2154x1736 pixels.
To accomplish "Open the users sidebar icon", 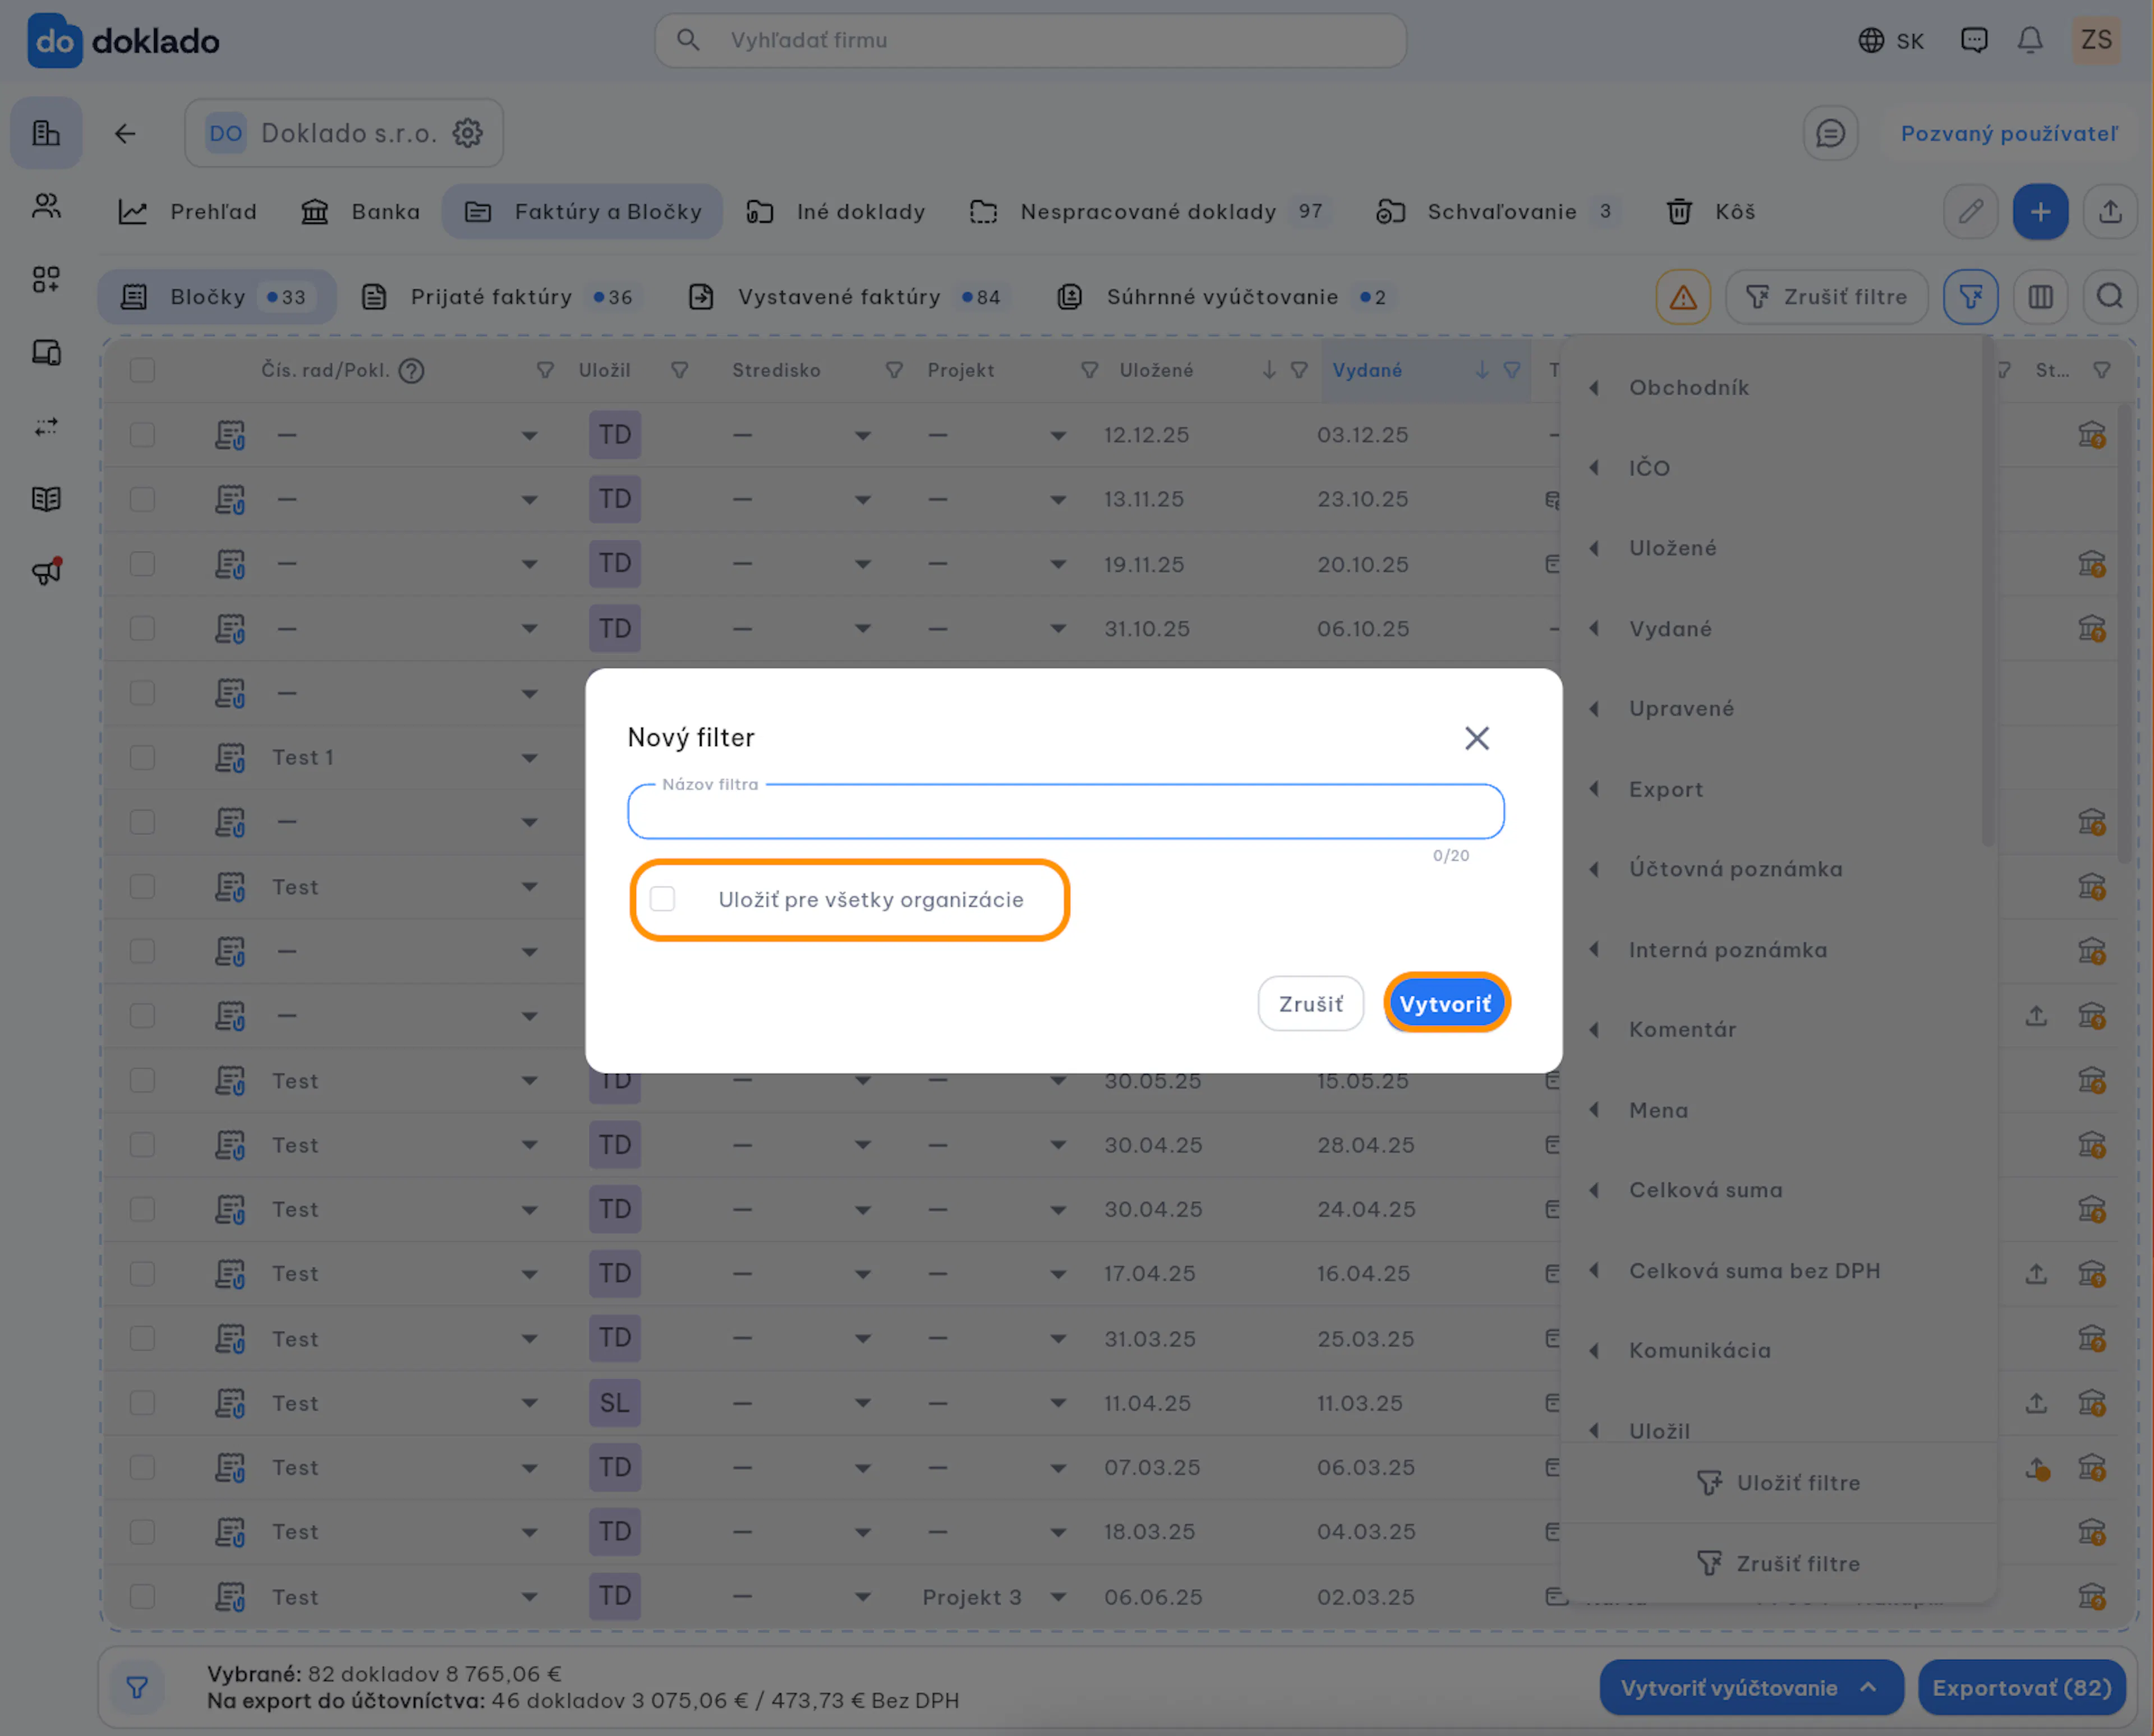I will 46,206.
